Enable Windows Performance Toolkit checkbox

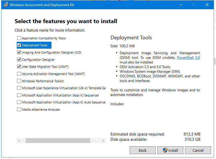coord(19,81)
